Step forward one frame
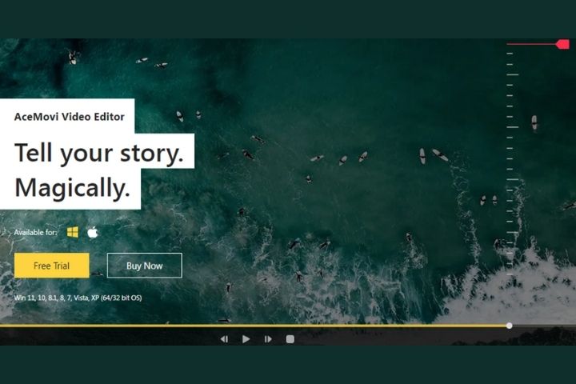576x384 pixels. 268,339
